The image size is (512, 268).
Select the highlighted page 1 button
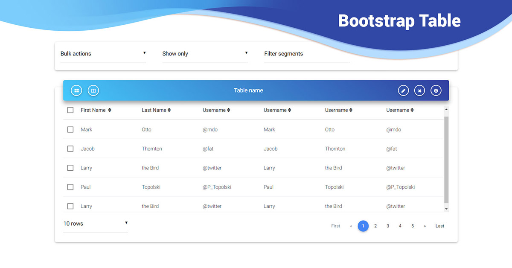pos(363,226)
